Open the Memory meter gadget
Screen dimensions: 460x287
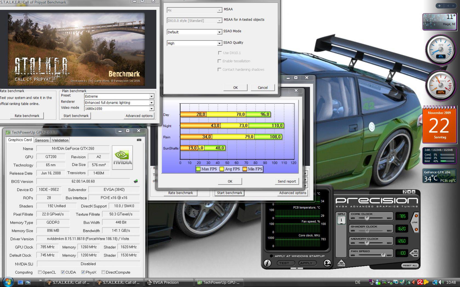(x=441, y=85)
